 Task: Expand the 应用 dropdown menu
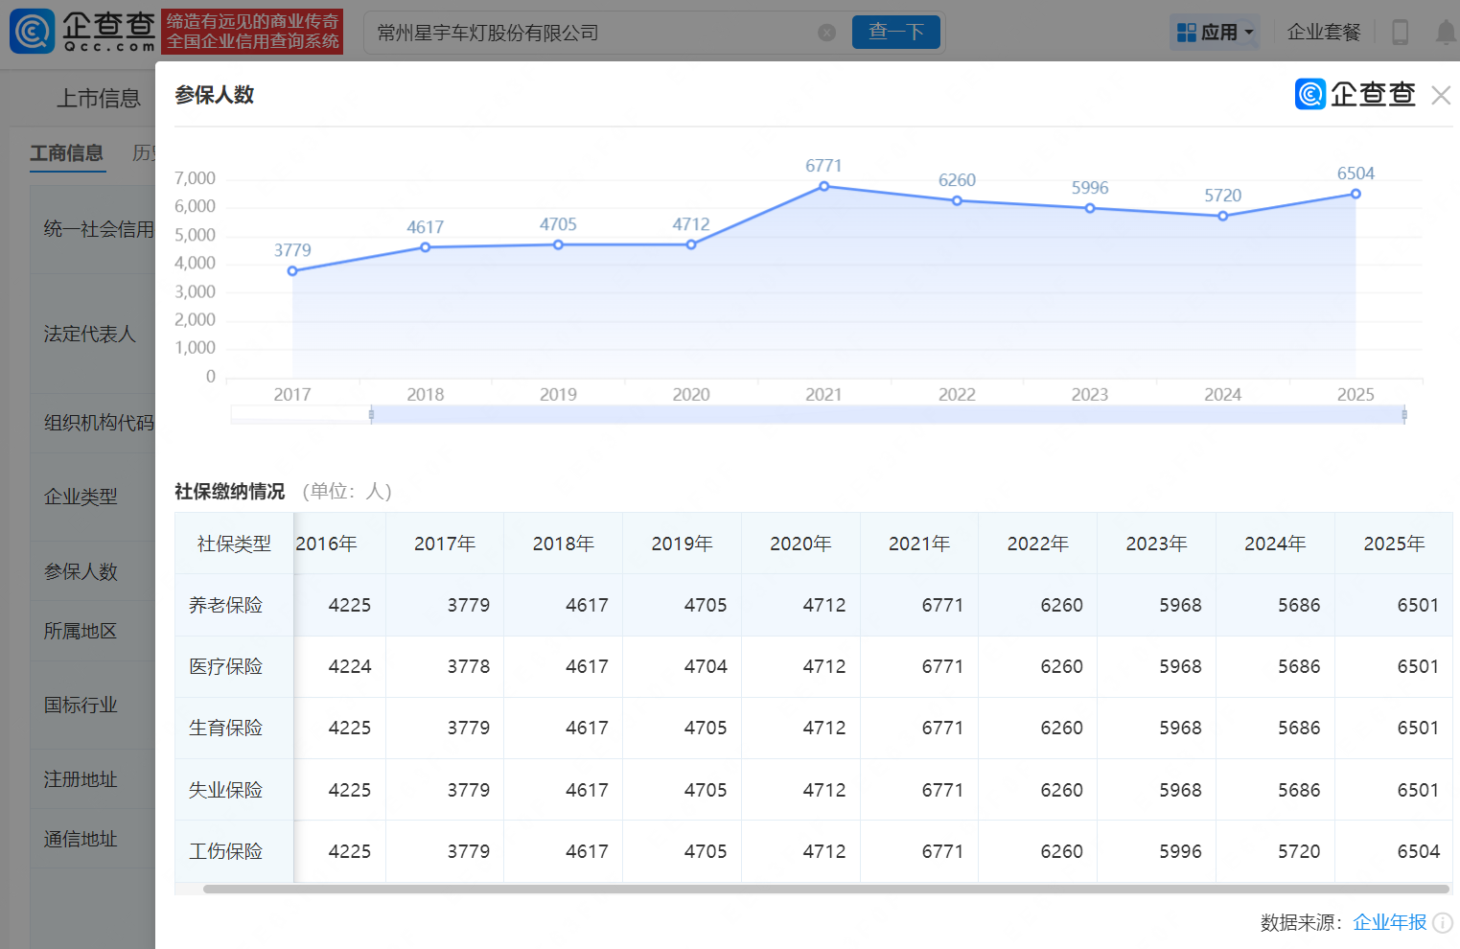click(x=1215, y=33)
